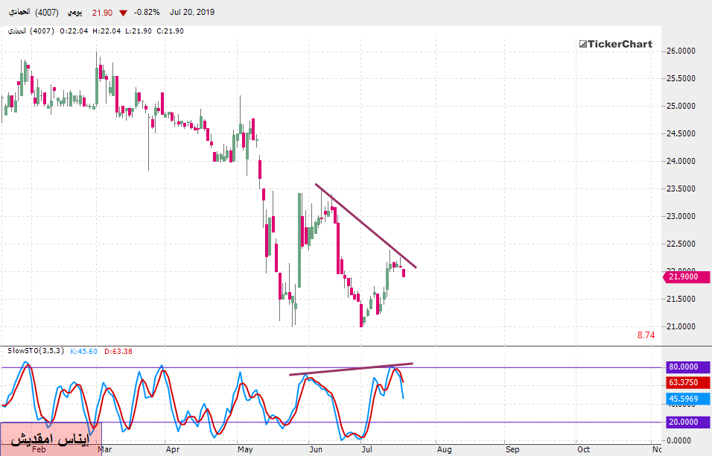
Task: Click the Jun label on the time axis
Action: pyautogui.click(x=316, y=449)
